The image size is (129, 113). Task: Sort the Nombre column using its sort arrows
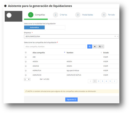click(101, 52)
